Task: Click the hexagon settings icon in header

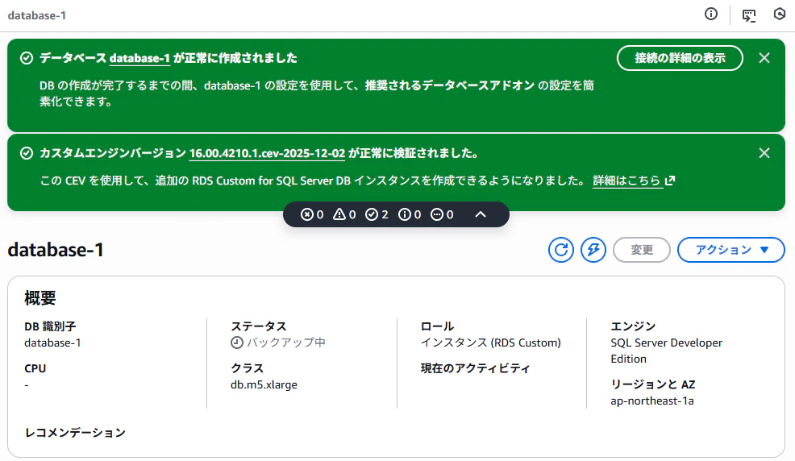Action: point(780,15)
